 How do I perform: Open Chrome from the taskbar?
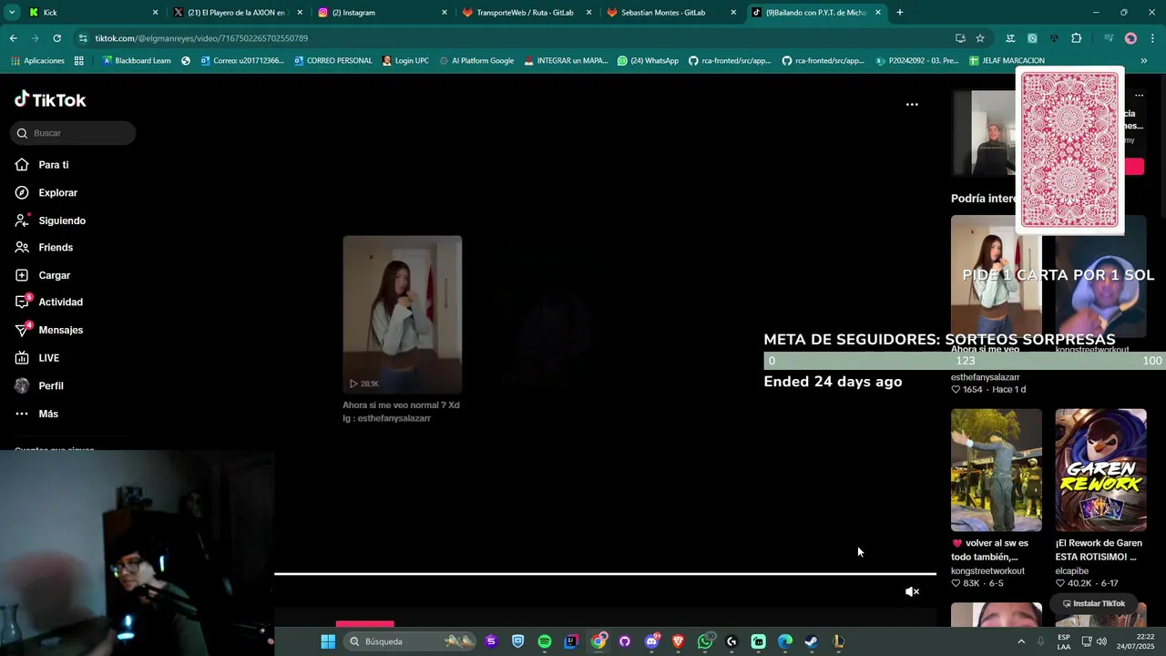pos(598,641)
